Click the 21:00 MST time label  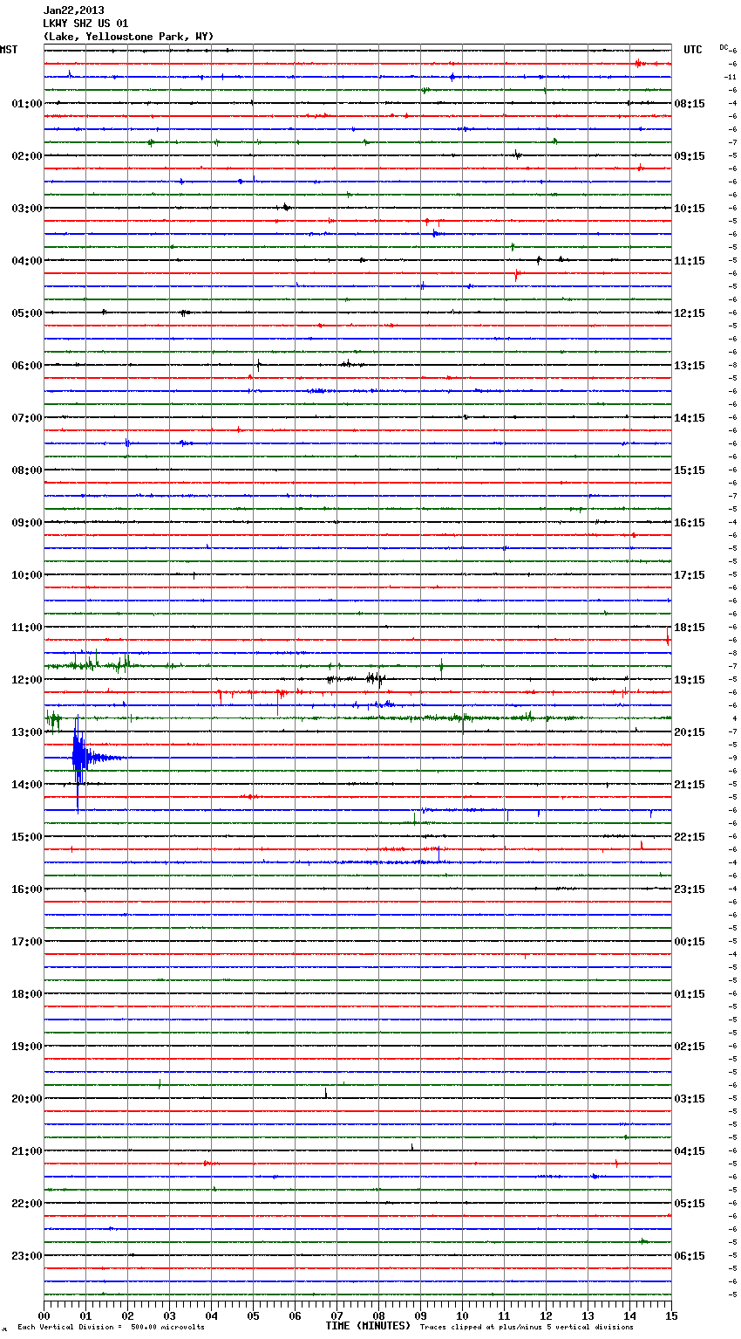(x=27, y=1151)
